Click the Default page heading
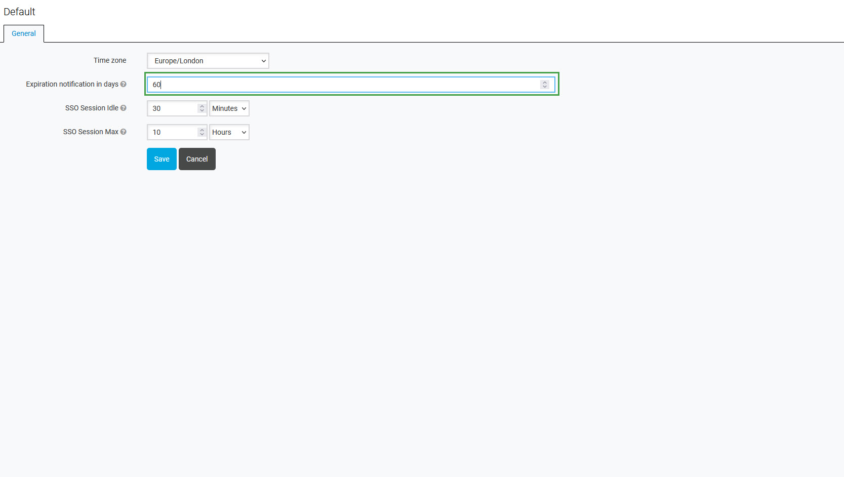The height and width of the screenshot is (477, 844). pos(20,12)
